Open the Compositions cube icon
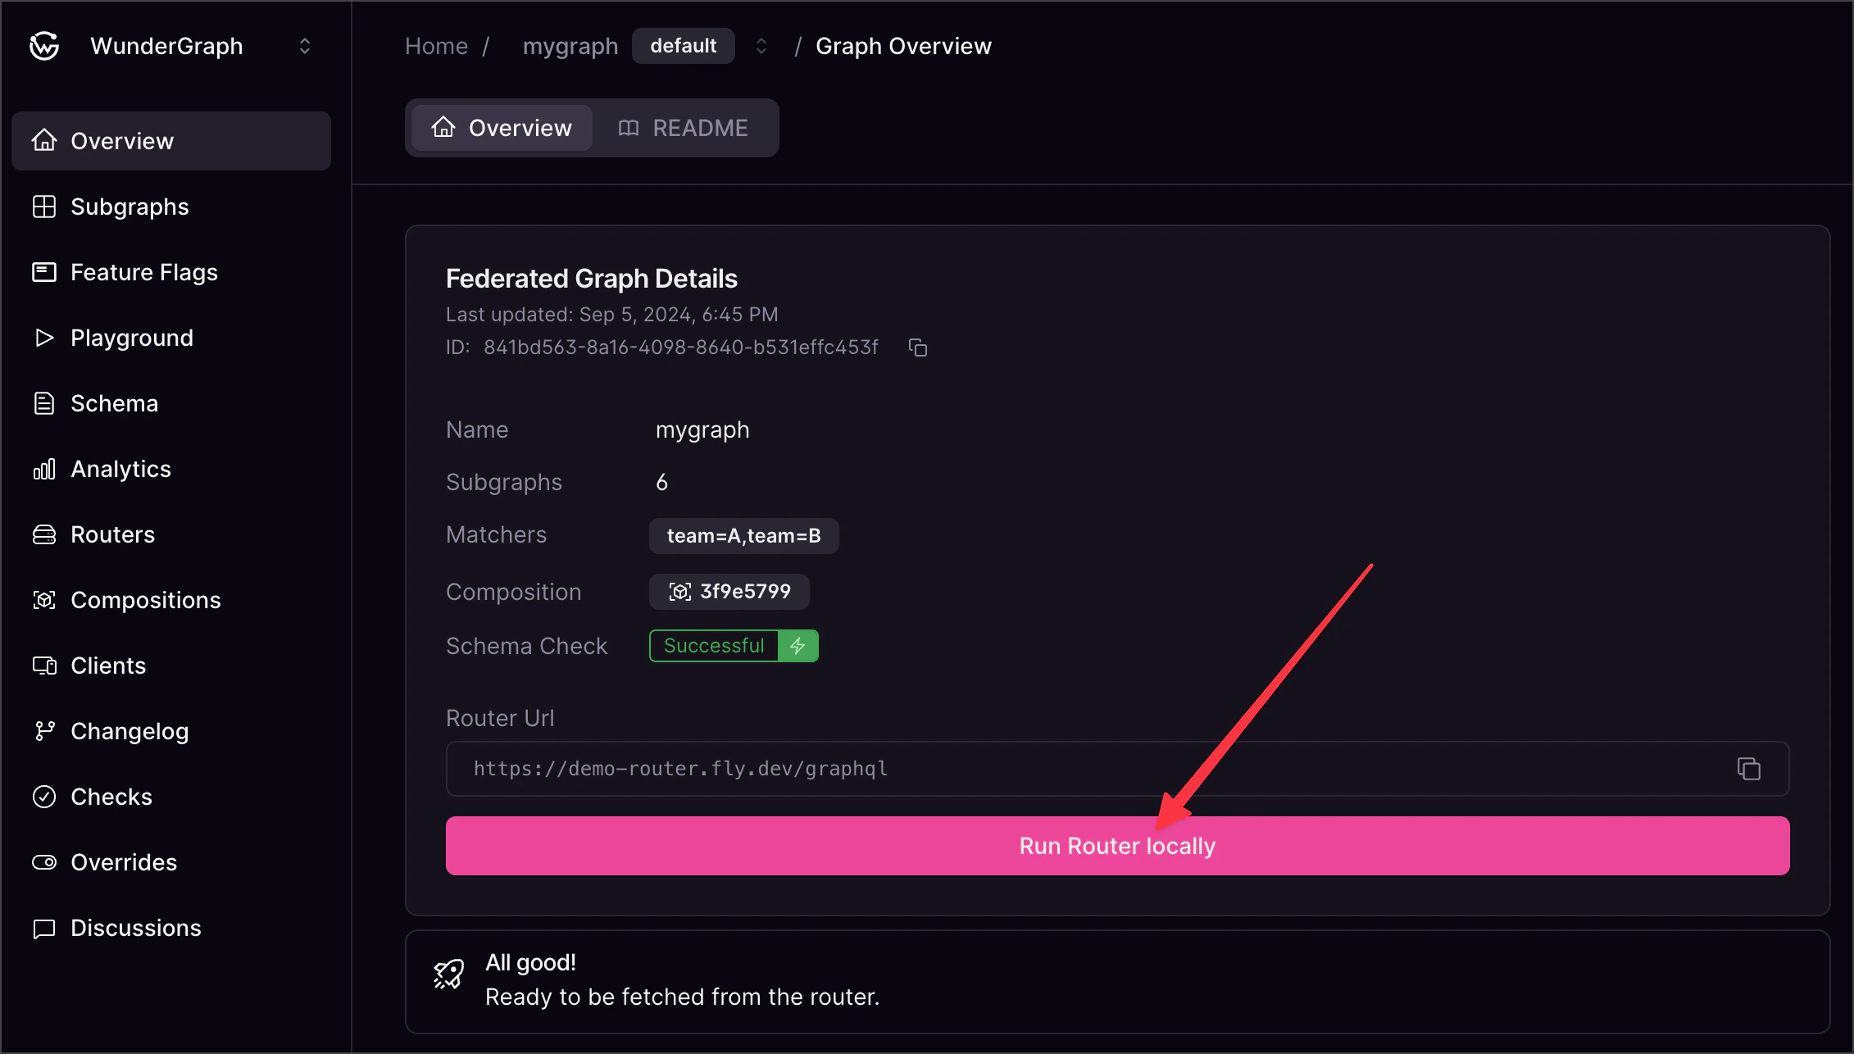The height and width of the screenshot is (1054, 1854). point(43,600)
